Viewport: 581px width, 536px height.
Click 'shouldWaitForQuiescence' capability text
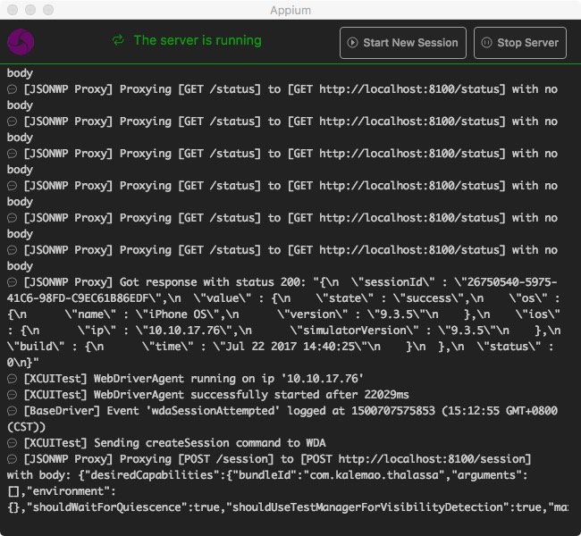(x=106, y=507)
